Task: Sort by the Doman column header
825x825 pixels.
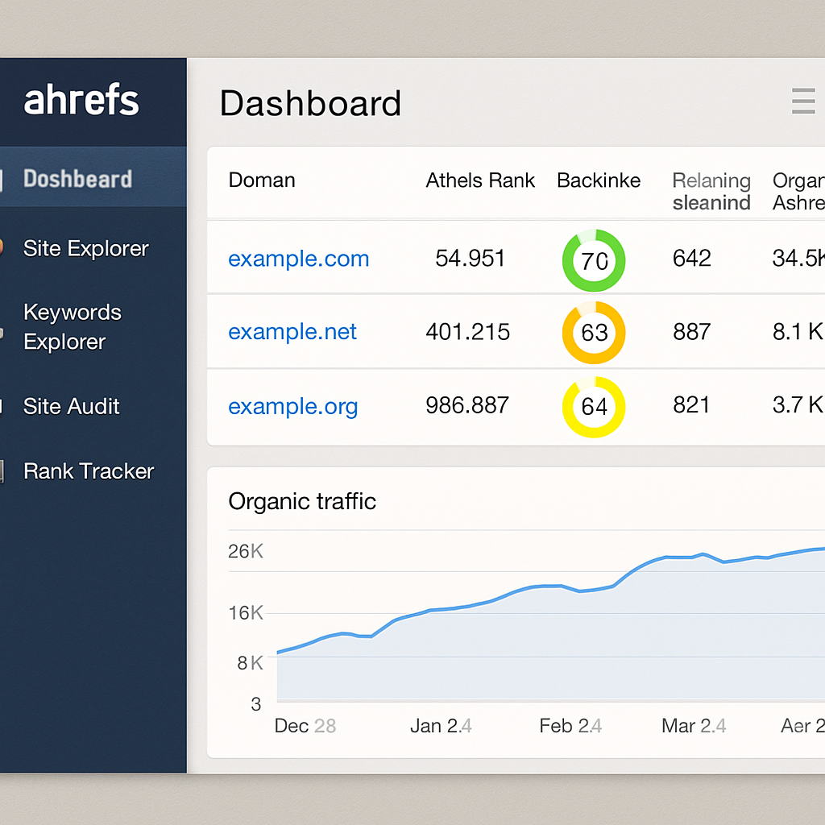Action: coord(262,180)
